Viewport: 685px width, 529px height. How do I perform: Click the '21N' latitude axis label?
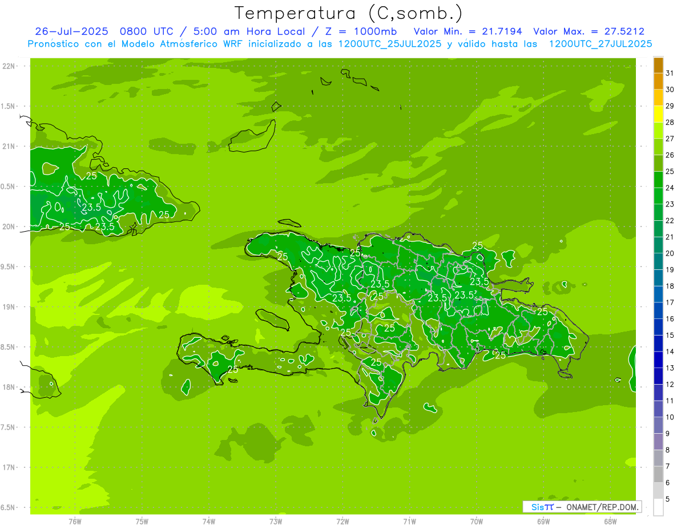pyautogui.click(x=9, y=146)
